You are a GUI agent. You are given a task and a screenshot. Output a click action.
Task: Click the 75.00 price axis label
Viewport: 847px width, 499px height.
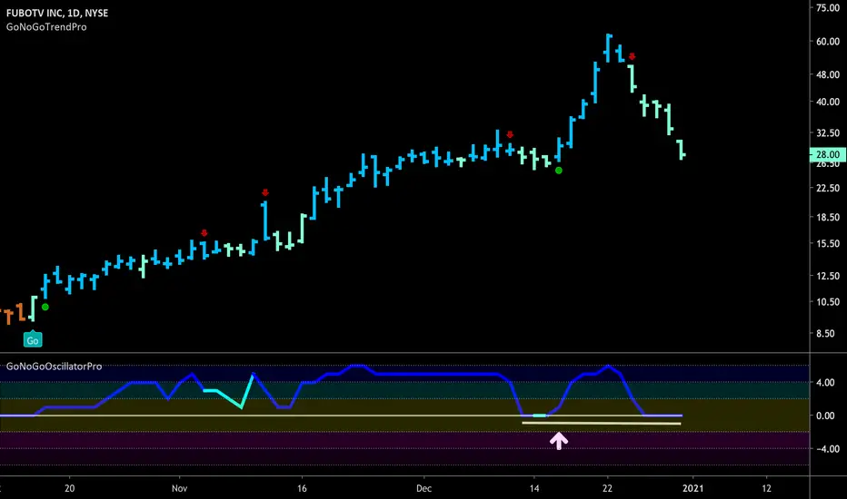pyautogui.click(x=828, y=7)
